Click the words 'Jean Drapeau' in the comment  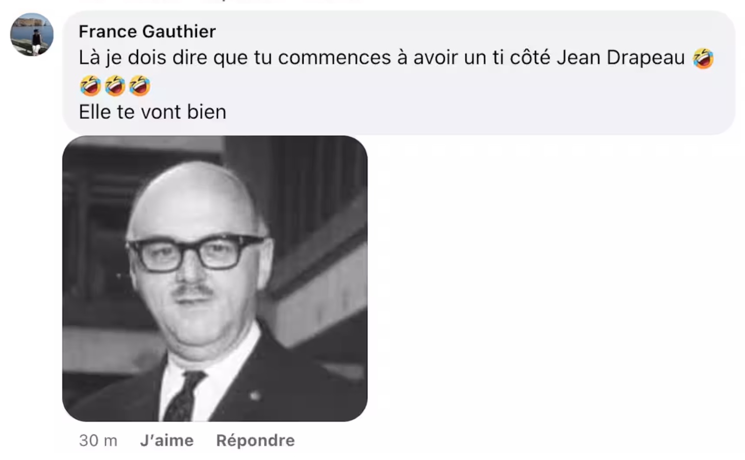(620, 58)
